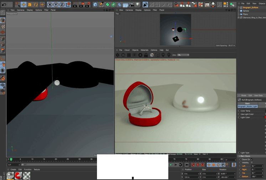266x180 pixels.
Task: Toggle the Octane render region button
Action: (x=134, y=55)
